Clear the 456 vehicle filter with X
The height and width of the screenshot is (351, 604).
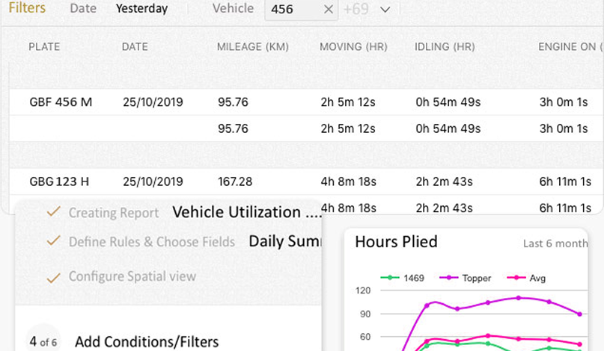[329, 10]
